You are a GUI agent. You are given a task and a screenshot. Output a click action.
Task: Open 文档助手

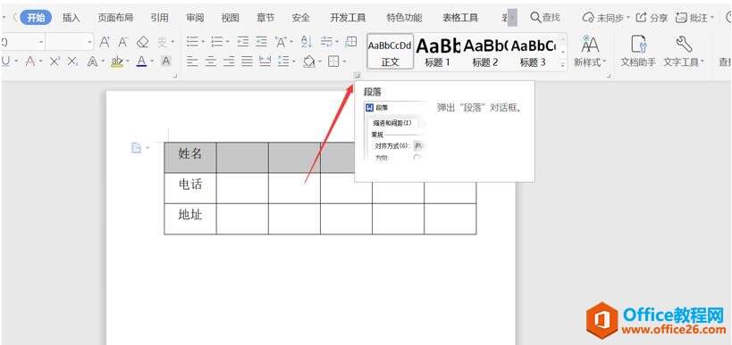(x=637, y=52)
